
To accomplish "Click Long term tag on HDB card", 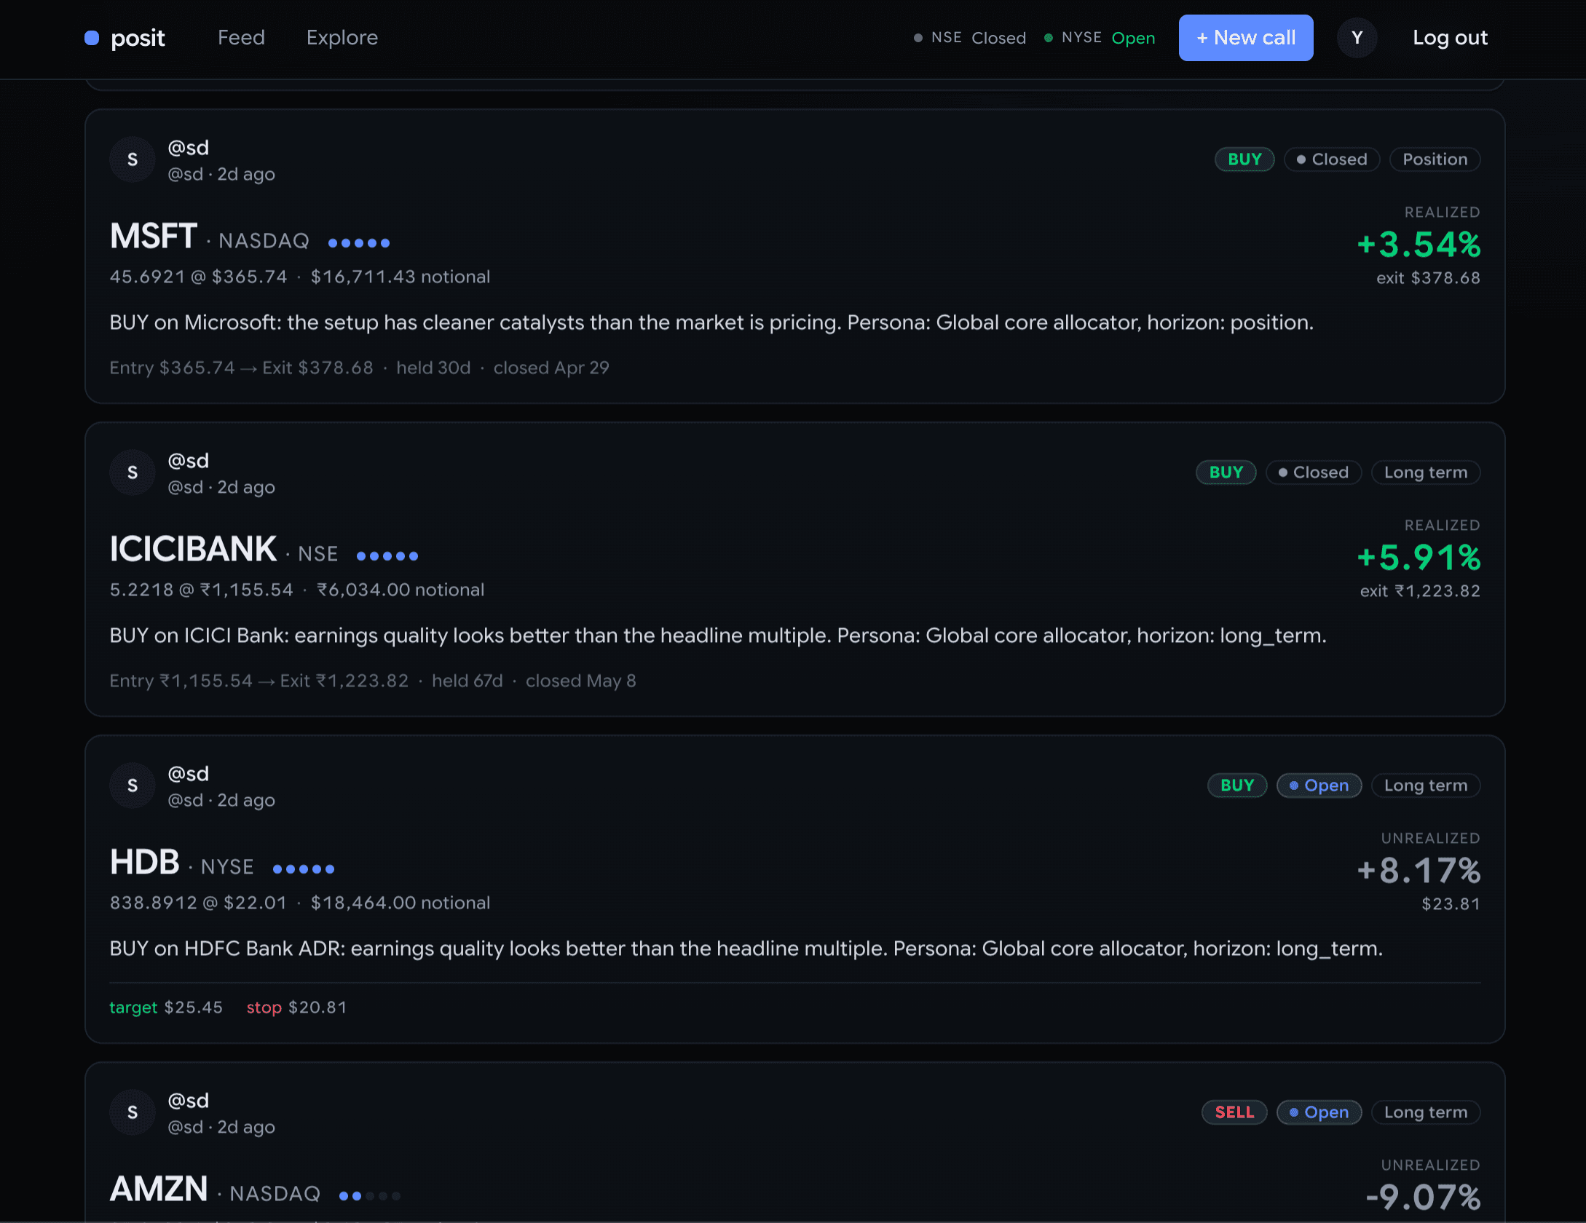I will (1426, 785).
